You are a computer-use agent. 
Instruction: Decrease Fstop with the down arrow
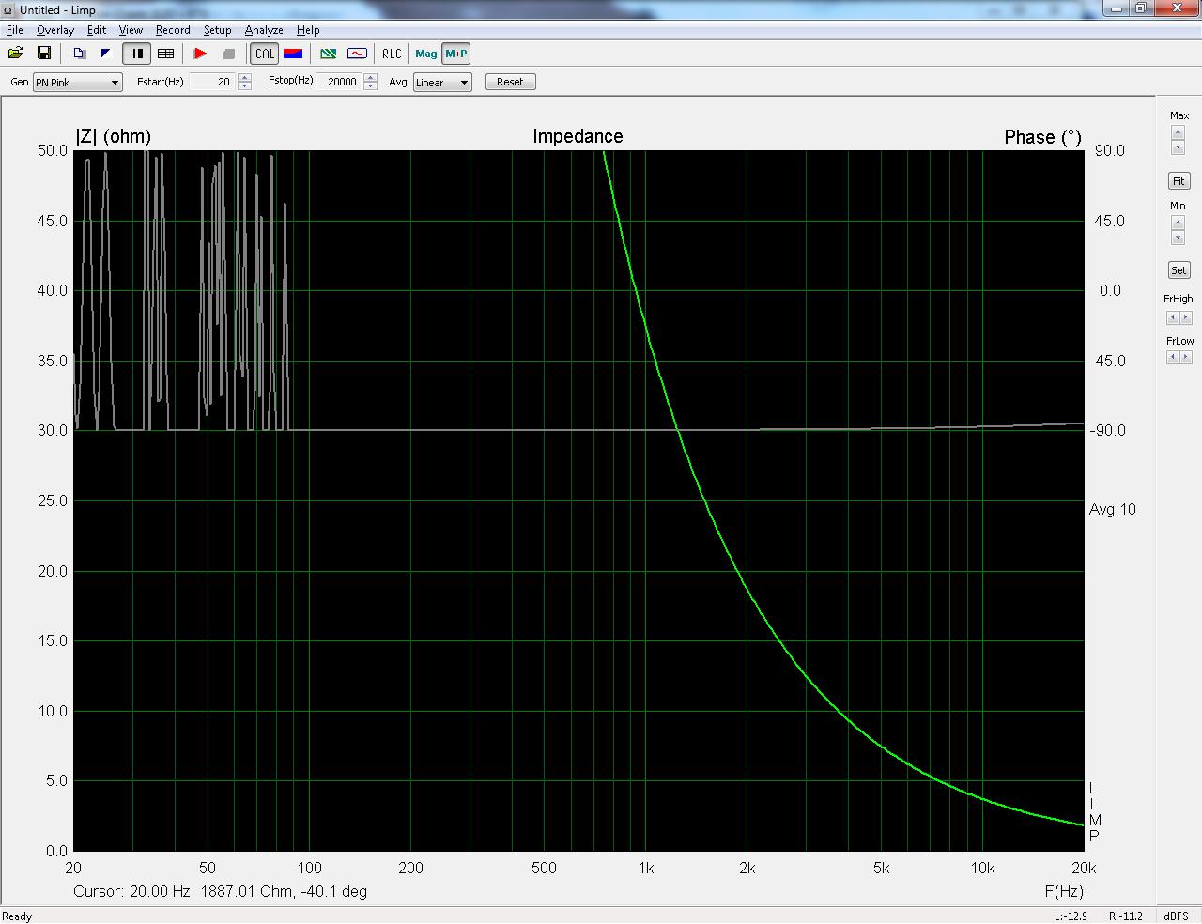pyautogui.click(x=371, y=86)
